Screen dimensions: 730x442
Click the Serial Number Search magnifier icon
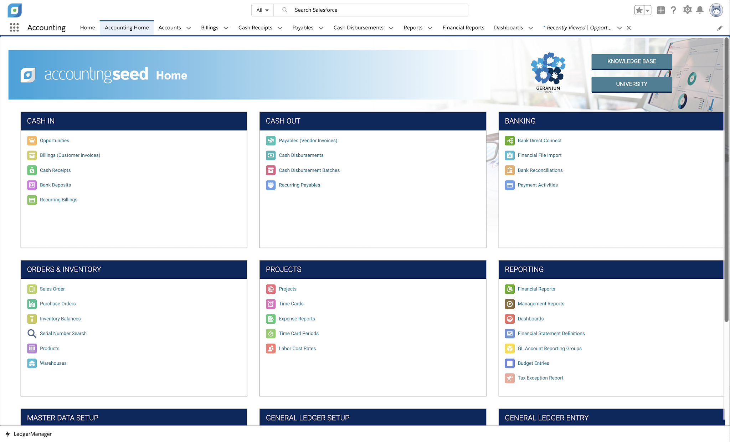pos(32,333)
